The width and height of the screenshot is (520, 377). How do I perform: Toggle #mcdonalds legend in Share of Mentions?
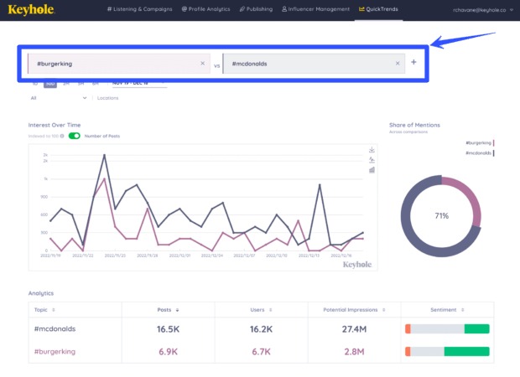tap(478, 152)
